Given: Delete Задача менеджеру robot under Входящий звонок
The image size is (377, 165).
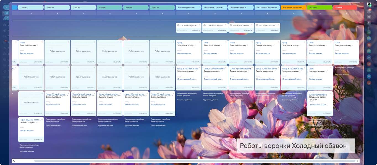Looking at the screenshot, I should (252, 67).
